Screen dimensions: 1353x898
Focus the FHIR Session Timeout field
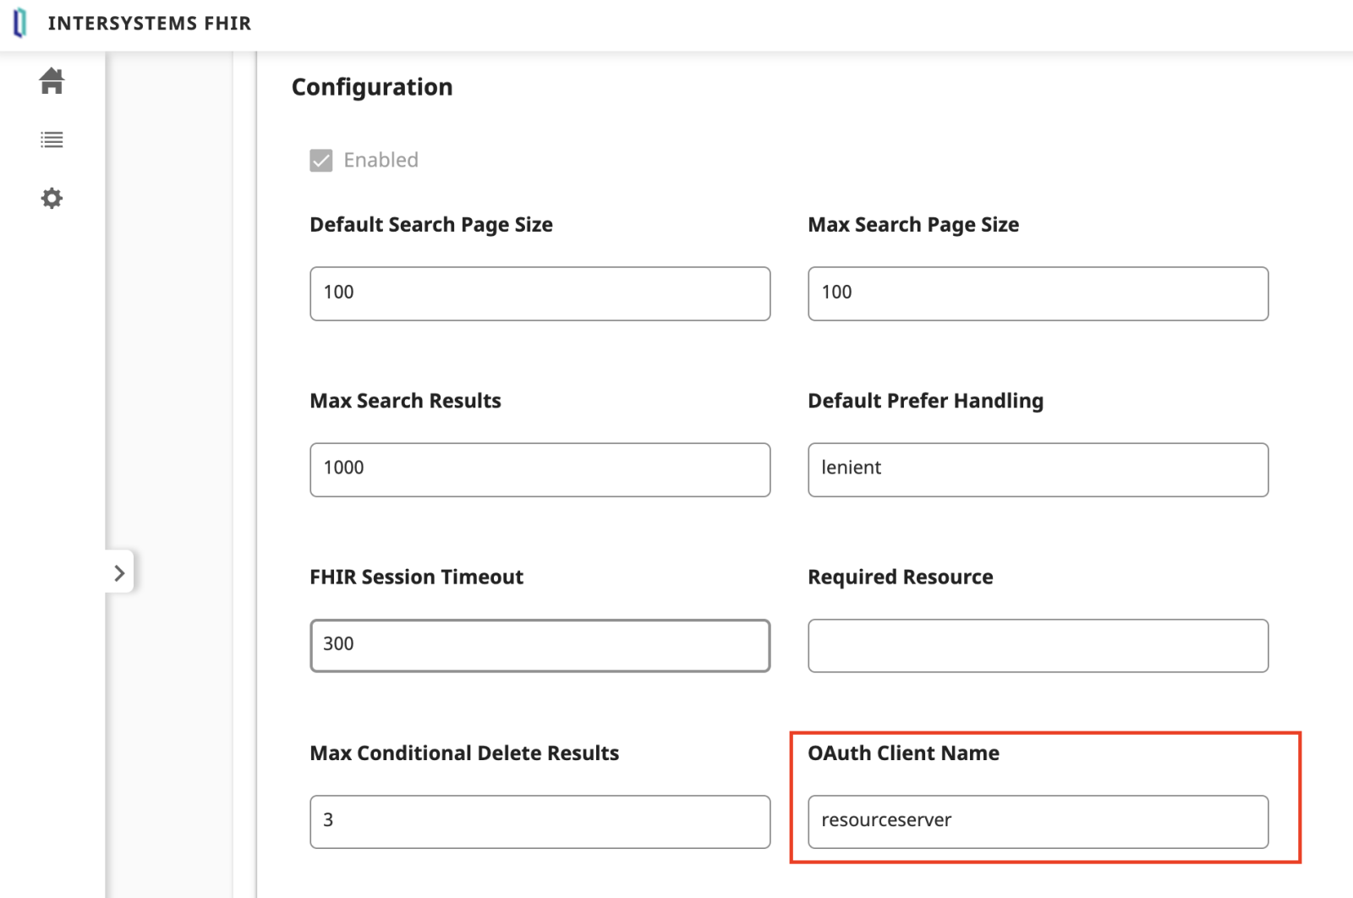click(x=540, y=645)
